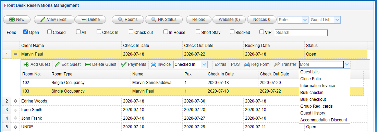The height and width of the screenshot is (132, 377).
Task: Check the Check out filter box
Action: coord(131,32)
